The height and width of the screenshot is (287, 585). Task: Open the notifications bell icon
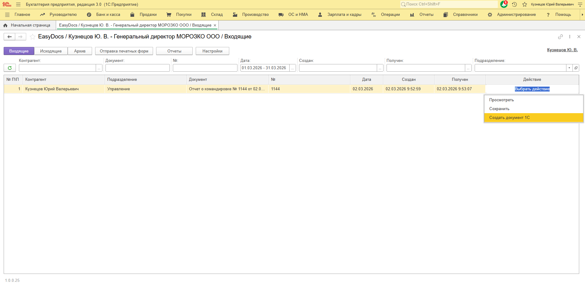coord(504,4)
